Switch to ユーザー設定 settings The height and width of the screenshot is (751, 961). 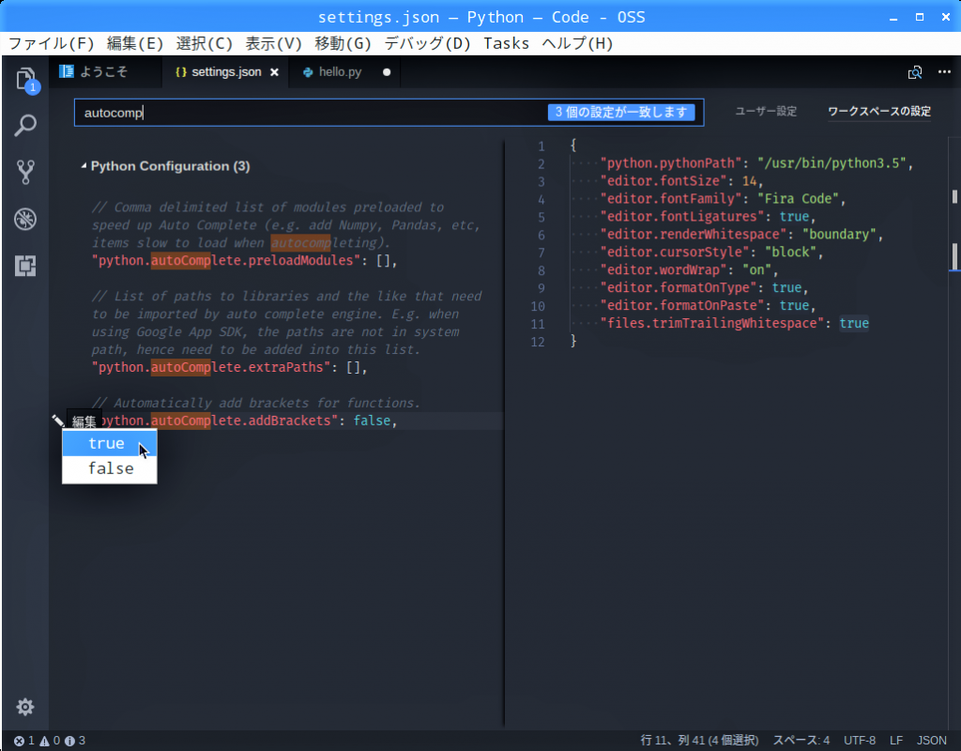pyautogui.click(x=766, y=112)
